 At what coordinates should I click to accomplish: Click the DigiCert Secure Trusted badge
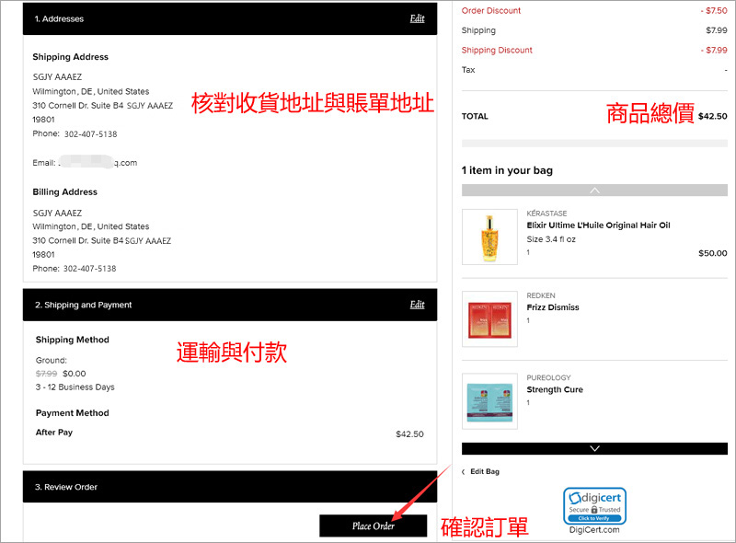click(594, 506)
